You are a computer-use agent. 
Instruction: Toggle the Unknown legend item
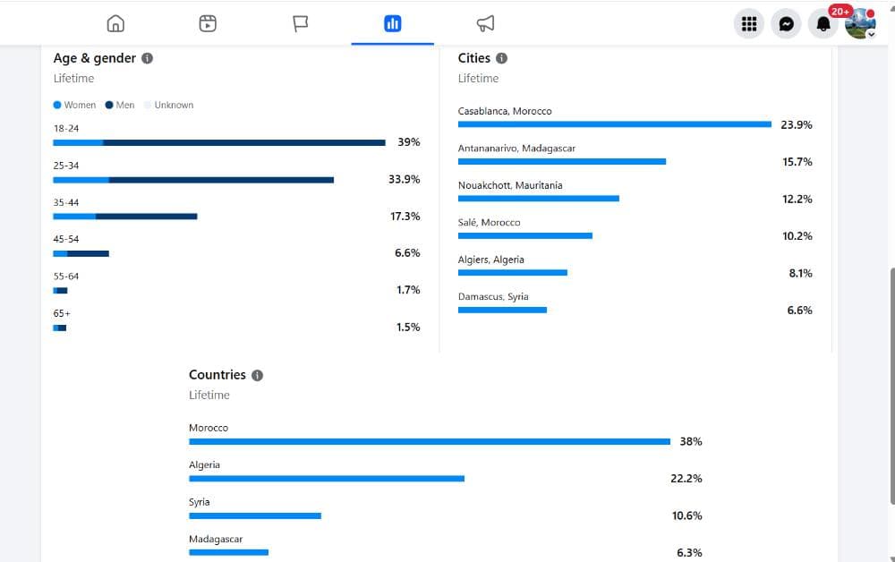pos(169,105)
